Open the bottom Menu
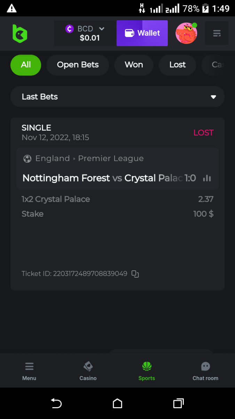The image size is (235, 419). pyautogui.click(x=29, y=371)
